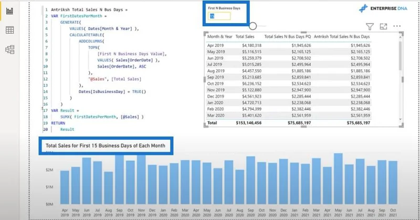Click the May 2021 bar in chart
The image size is (420, 220).
click(x=338, y=179)
